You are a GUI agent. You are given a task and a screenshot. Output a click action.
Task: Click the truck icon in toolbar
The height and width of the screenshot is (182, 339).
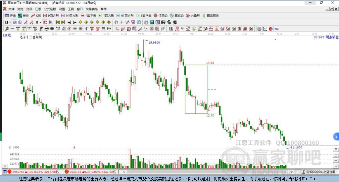(x=175, y=22)
